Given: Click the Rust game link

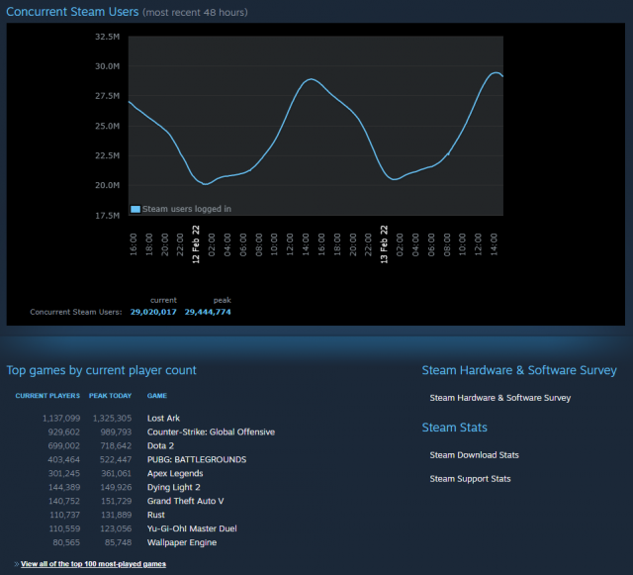Looking at the screenshot, I should click(156, 516).
